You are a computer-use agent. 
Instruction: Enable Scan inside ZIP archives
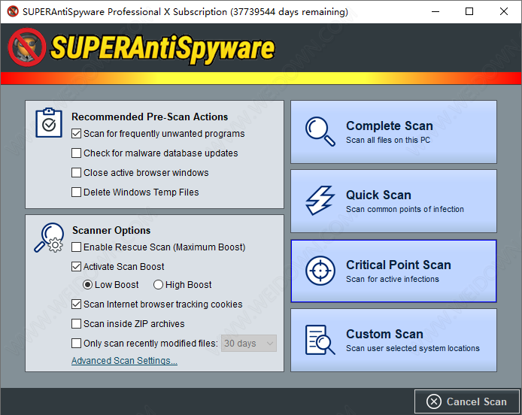coord(76,324)
